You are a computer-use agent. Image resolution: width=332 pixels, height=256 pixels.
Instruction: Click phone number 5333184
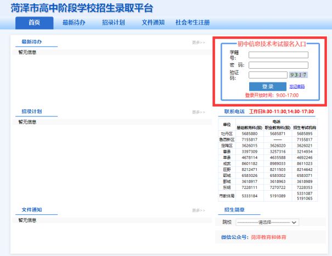250,196
